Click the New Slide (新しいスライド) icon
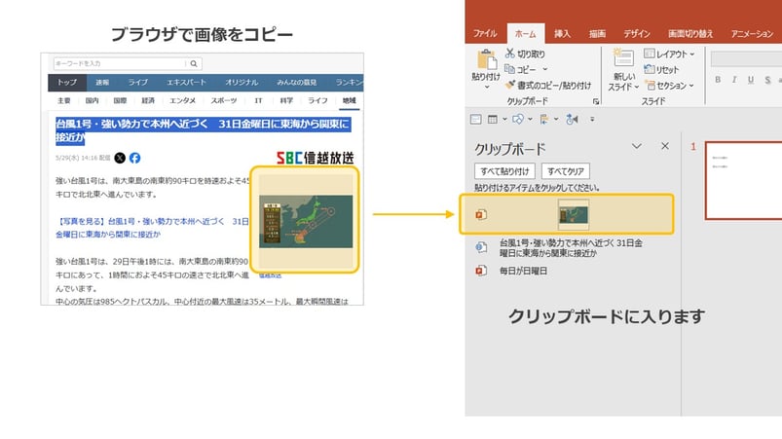This screenshot has height=439, width=782. coord(623,58)
